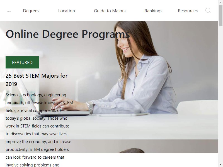Click the green FEATURED button
This screenshot has width=223, height=167.
click(x=22, y=62)
